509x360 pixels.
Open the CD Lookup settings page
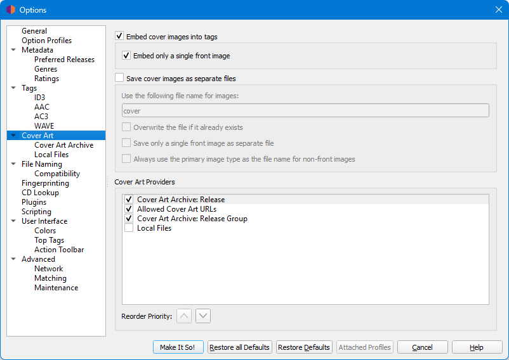pyautogui.click(x=40, y=193)
